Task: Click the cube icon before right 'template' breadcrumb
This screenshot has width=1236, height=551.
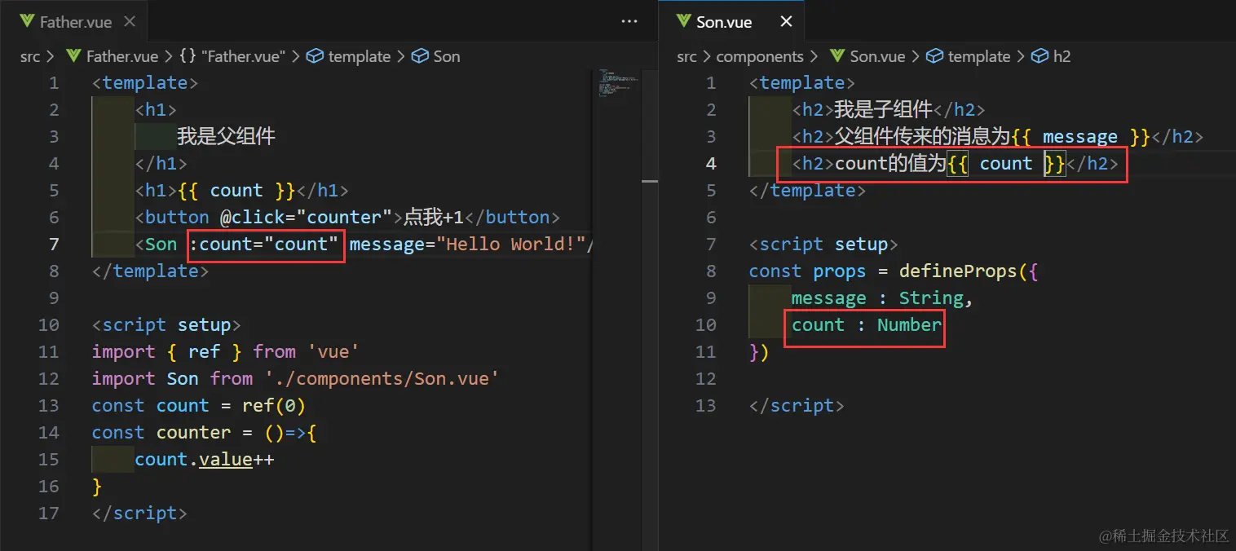Action: click(x=936, y=56)
